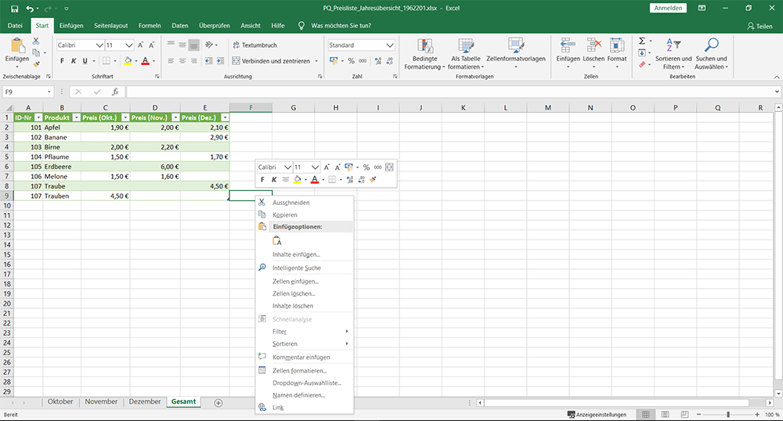Save the workbook via the floppy disk icon
Image resolution: width=783 pixels, height=421 pixels.
pos(14,9)
